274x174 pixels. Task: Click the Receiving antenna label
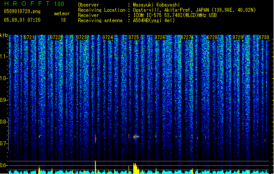(x=100, y=20)
